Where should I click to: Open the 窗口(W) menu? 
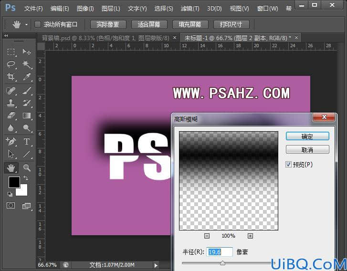[x=267, y=9]
